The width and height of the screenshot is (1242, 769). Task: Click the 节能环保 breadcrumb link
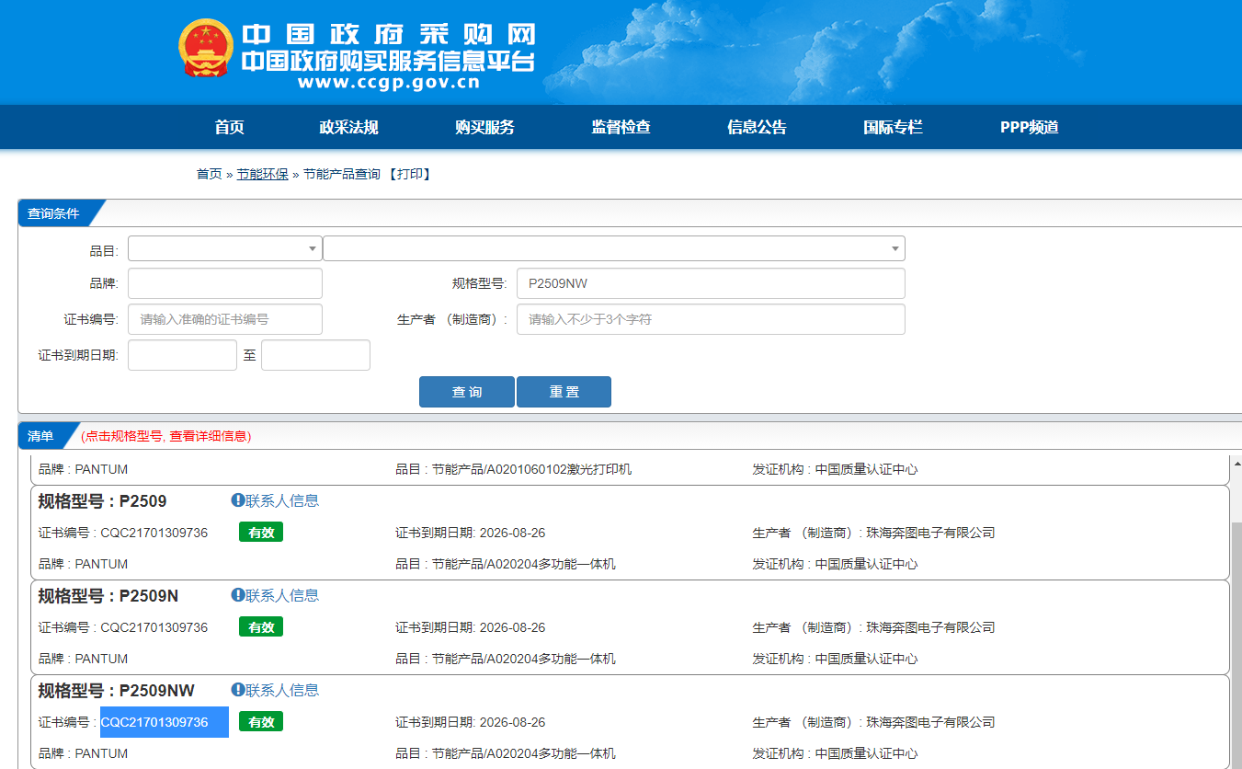pyautogui.click(x=262, y=174)
